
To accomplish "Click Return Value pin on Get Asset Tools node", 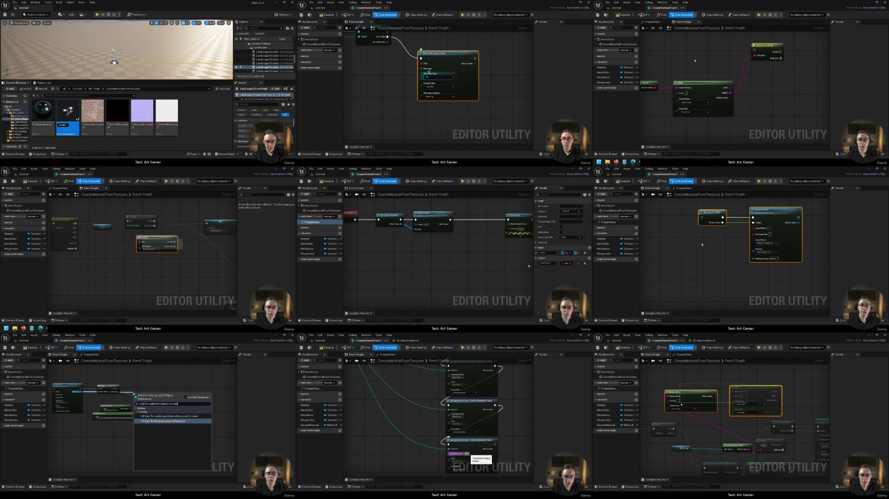I will pos(723,223).
